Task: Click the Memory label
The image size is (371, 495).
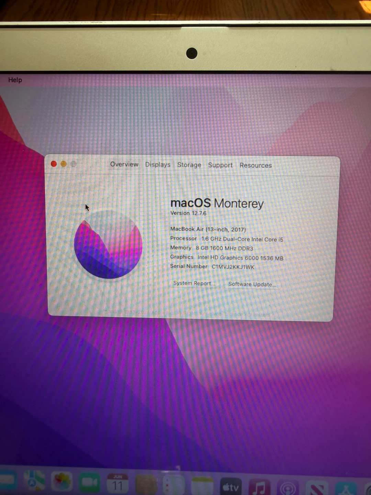Action: 181,247
